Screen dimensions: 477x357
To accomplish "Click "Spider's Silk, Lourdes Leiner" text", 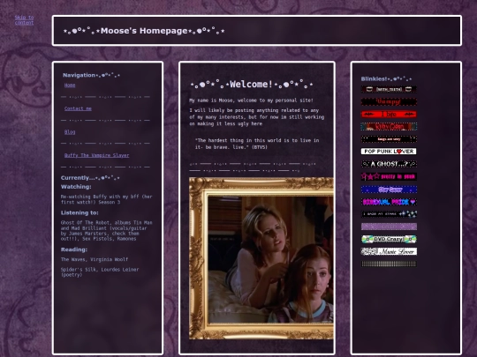I will pyautogui.click(x=100, y=272).
